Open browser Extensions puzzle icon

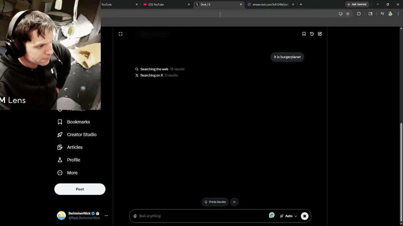tap(359, 14)
